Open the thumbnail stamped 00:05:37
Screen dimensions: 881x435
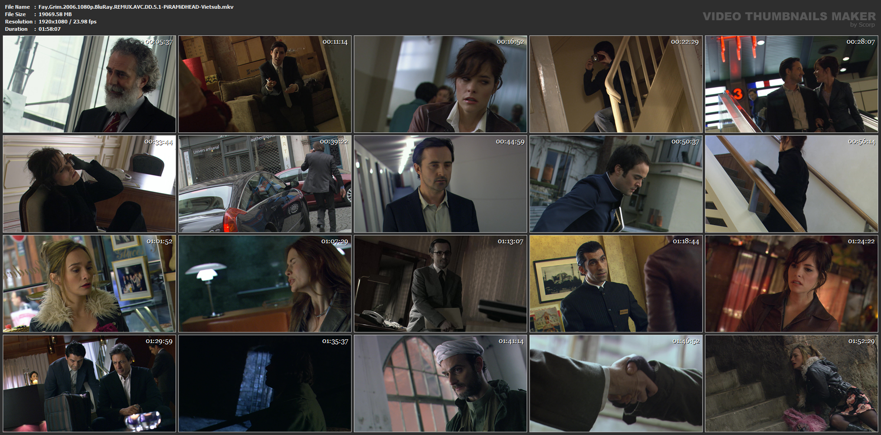click(x=89, y=84)
